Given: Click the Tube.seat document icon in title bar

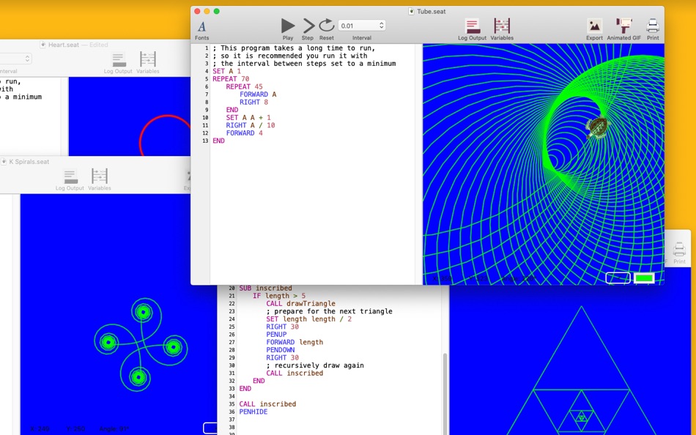Looking at the screenshot, I should pos(412,12).
